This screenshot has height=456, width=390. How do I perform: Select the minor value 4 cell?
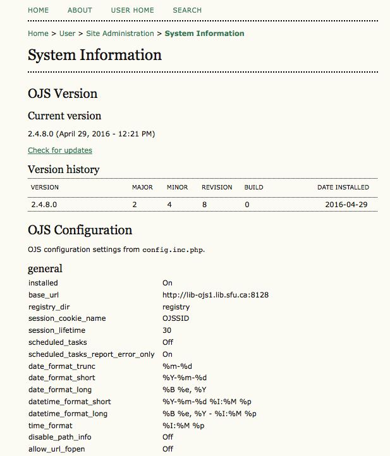(x=169, y=205)
